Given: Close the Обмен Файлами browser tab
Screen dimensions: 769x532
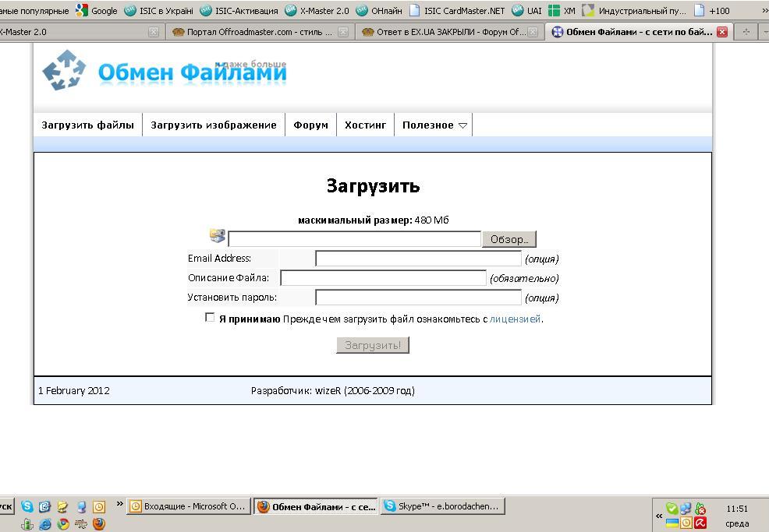Looking at the screenshot, I should point(721,32).
